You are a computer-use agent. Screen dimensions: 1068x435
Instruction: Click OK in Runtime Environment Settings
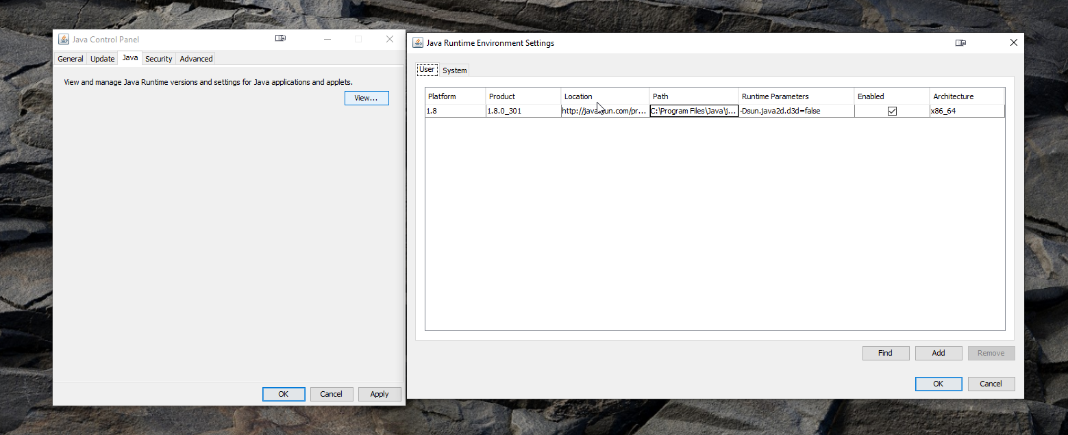click(939, 384)
